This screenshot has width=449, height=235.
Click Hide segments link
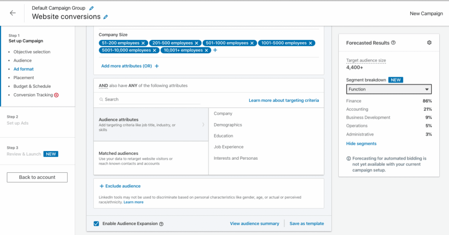361,144
